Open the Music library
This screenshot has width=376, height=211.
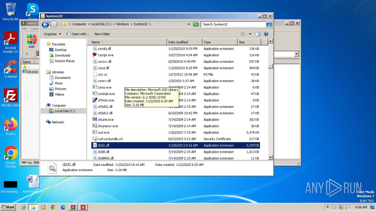click(x=58, y=83)
